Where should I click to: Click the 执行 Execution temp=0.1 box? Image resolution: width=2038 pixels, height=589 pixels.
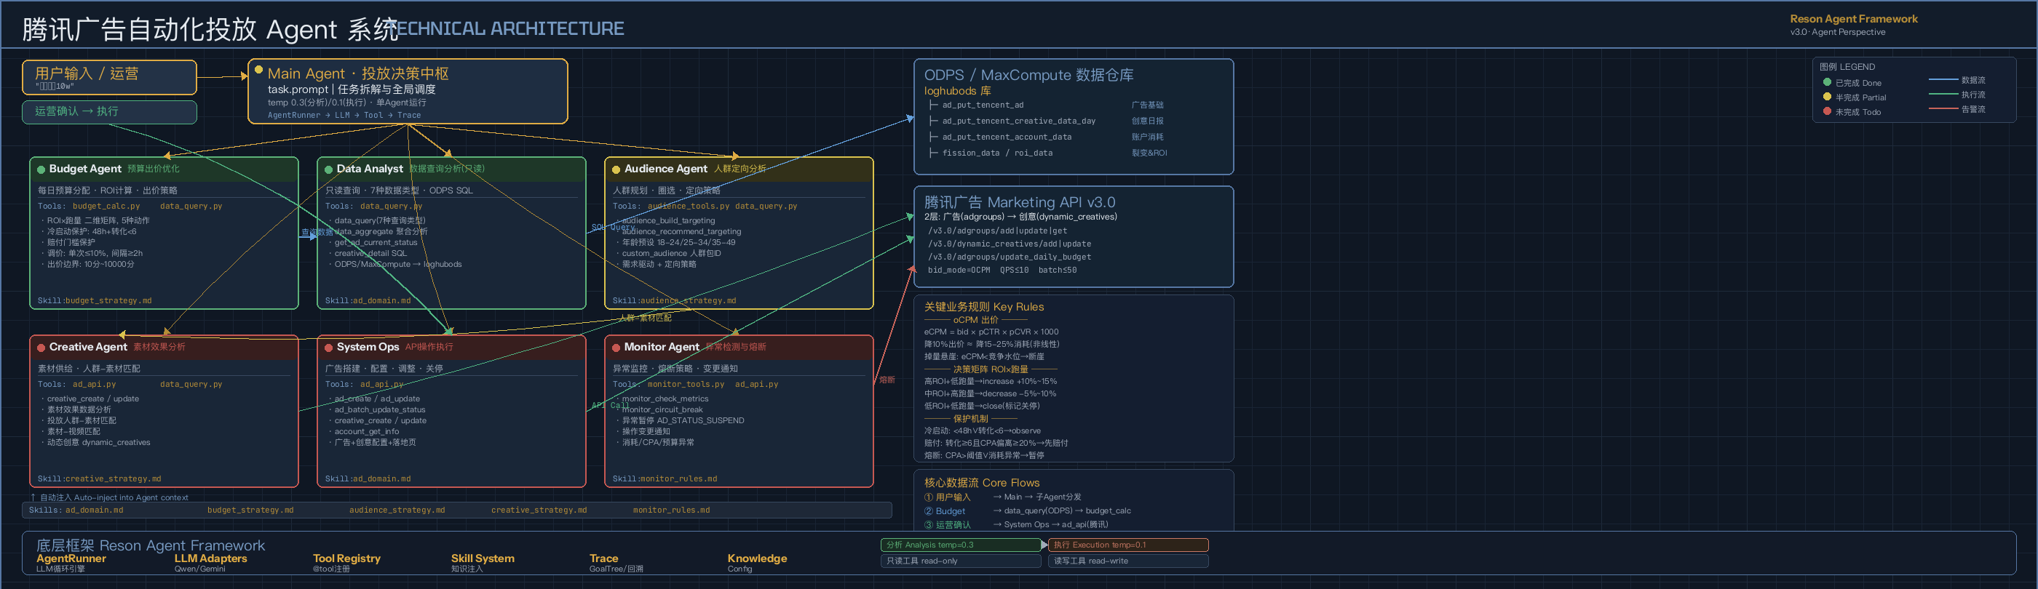pyautogui.click(x=1128, y=545)
